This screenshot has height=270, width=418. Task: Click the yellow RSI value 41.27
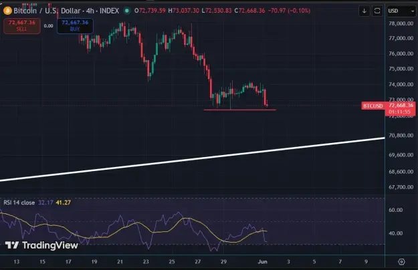coord(64,202)
